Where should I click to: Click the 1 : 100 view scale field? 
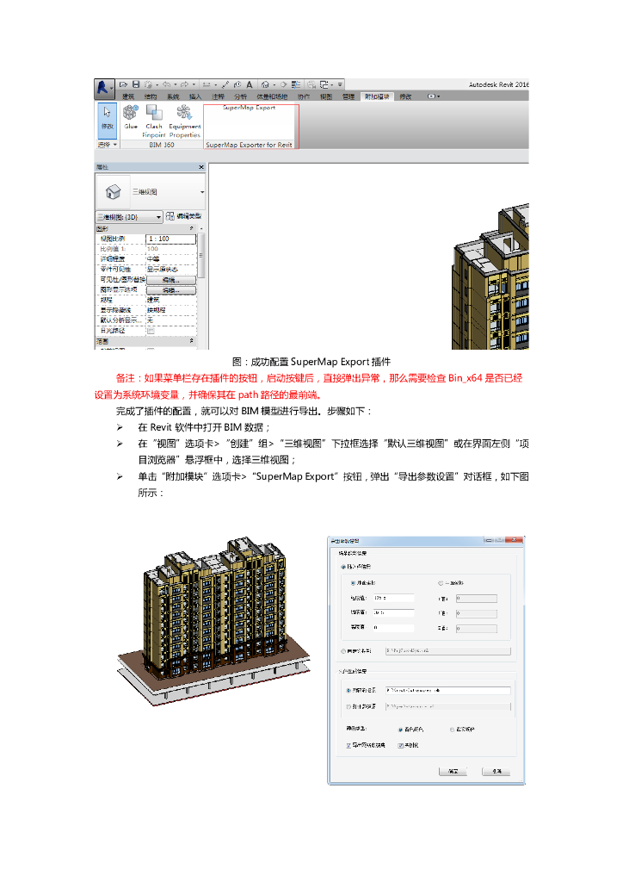(x=170, y=239)
